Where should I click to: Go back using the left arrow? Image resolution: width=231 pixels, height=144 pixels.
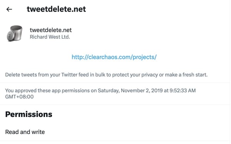coord(9,9)
